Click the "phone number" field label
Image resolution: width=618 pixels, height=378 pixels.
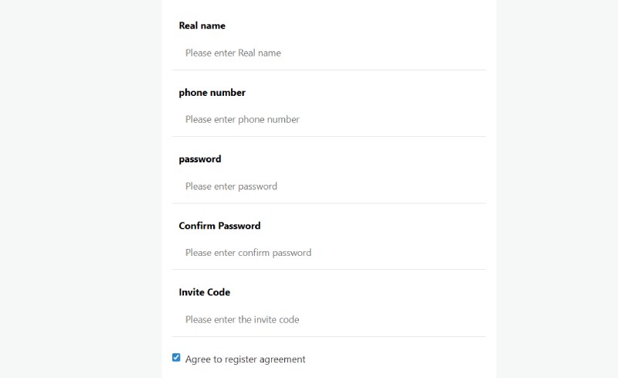point(212,93)
